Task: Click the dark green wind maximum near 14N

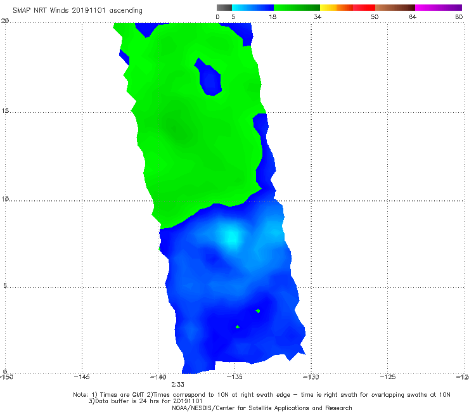Action: click(177, 129)
